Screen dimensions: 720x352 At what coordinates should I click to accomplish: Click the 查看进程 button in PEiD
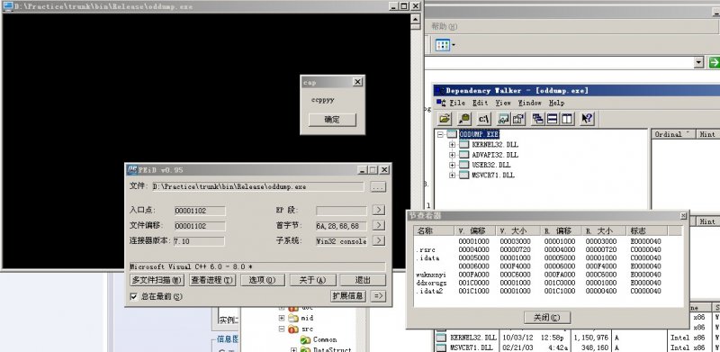click(x=212, y=280)
